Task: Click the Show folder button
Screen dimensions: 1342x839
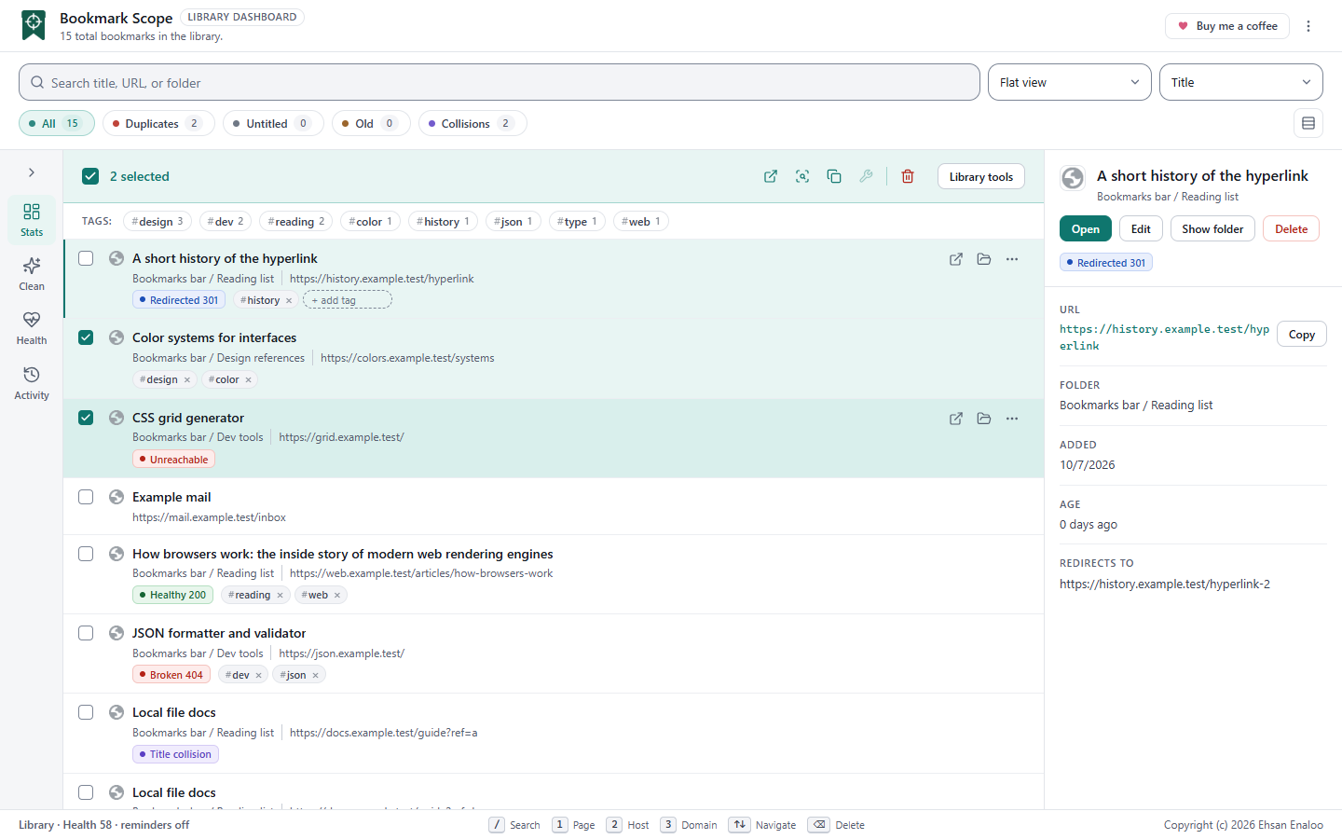Action: (1212, 228)
